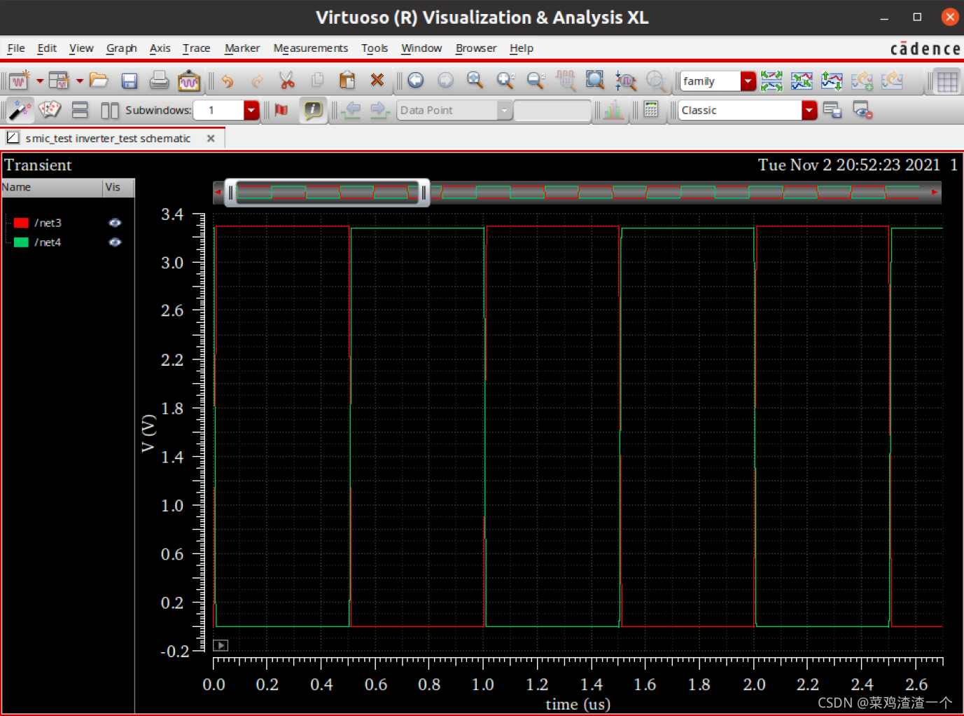Arrange subwindows in vertical columns layout
This screenshot has width=964, height=716.
pyautogui.click(x=110, y=110)
